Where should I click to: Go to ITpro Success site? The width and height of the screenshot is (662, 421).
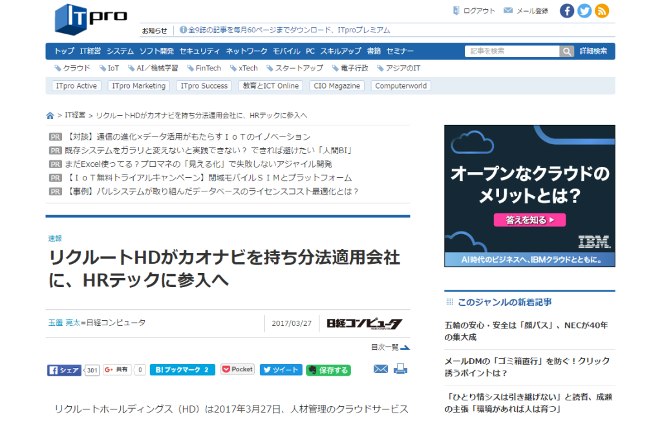(204, 86)
